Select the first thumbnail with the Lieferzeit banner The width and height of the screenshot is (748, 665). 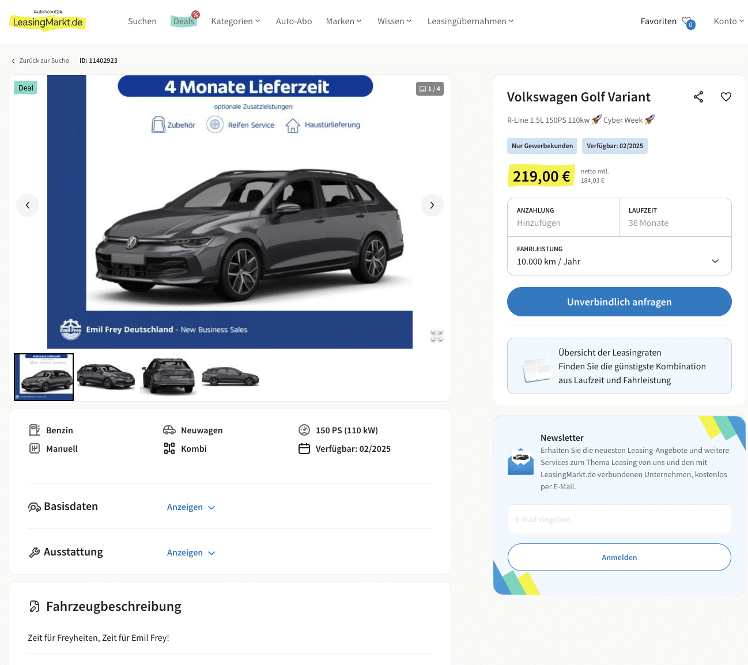click(x=44, y=377)
